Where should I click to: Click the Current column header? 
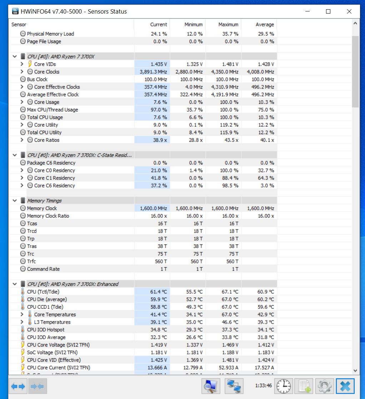(152, 24)
